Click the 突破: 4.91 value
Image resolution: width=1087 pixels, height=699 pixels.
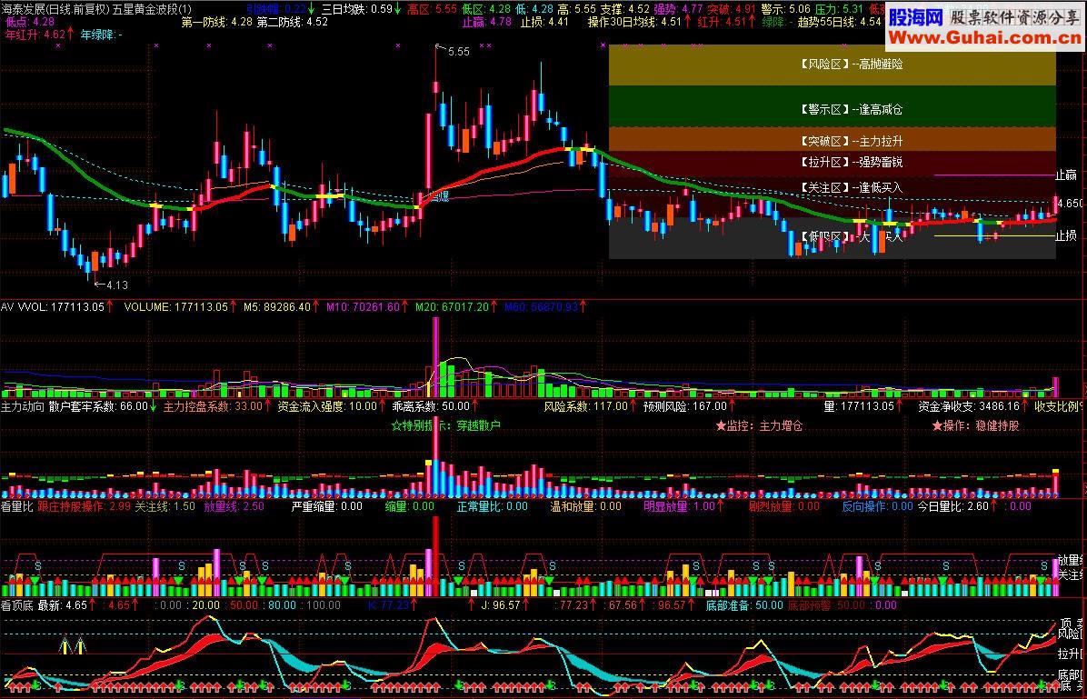(732, 9)
